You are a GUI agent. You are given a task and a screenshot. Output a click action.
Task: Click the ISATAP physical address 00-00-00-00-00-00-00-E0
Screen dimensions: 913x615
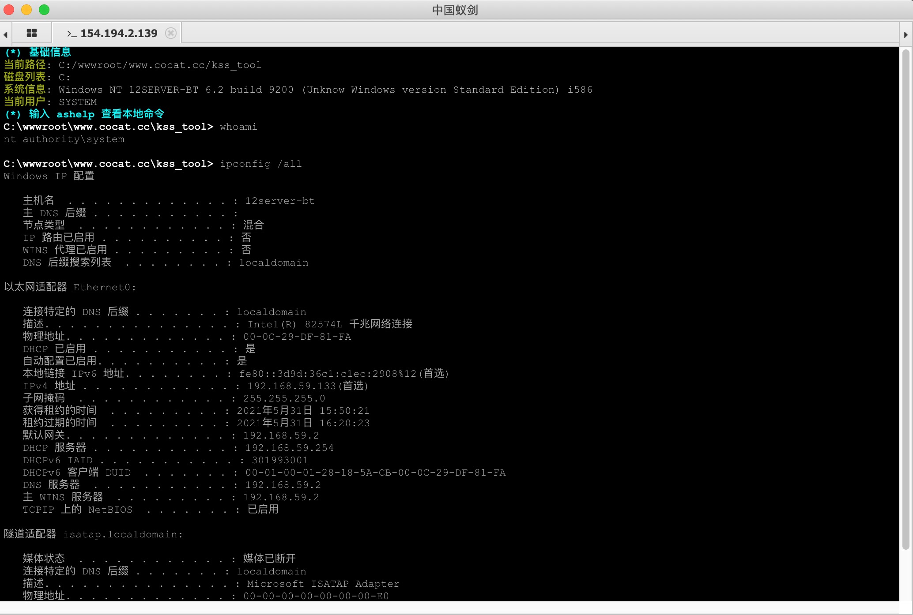pos(316,596)
